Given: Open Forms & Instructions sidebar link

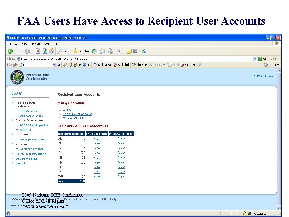Looking at the screenshot, I should 31,154.
